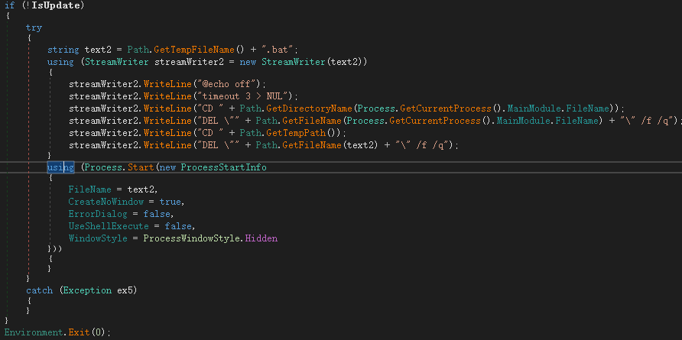
Task: Click the using keyword before StreamWriter streamWriter2
Action: [x=60, y=62]
